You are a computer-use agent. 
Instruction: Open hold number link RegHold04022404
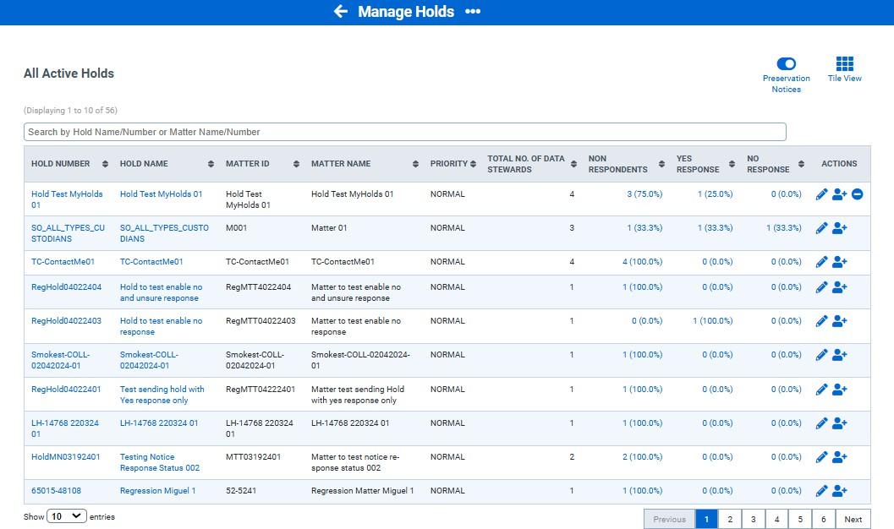point(66,287)
